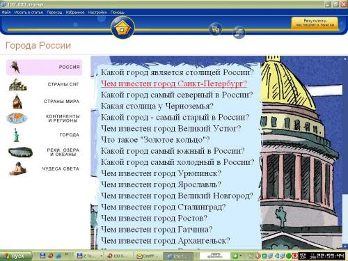Viewport: 348px width, 261px height.
Task: Open link 'Чем известен город Гатчина?'
Action: point(157,230)
